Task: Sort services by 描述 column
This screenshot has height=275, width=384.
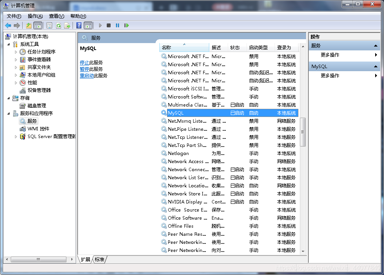Action: point(218,48)
